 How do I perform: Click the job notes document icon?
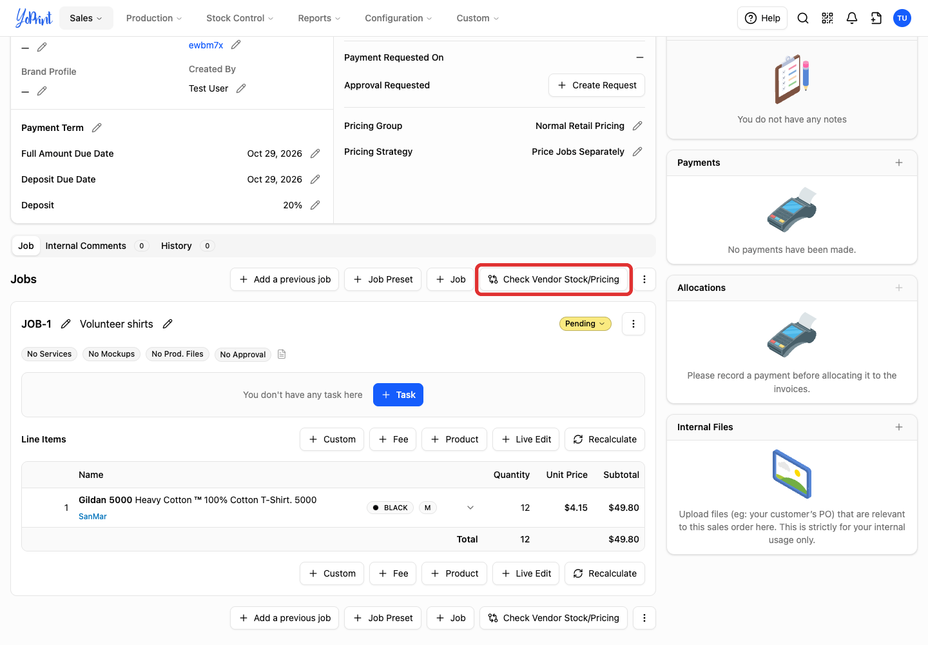click(282, 354)
